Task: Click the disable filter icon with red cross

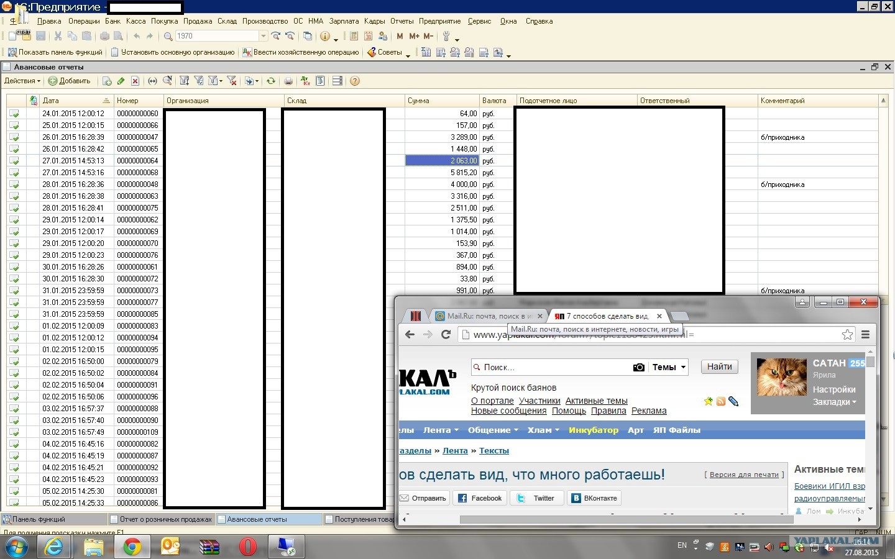Action: click(232, 81)
